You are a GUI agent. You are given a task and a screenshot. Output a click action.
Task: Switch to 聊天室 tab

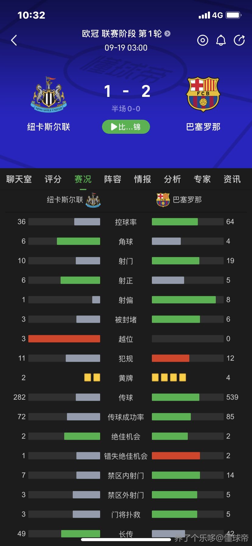click(19, 179)
